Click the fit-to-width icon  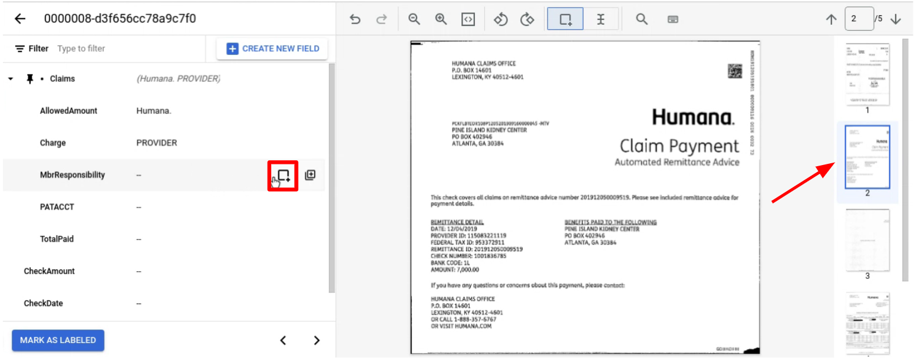tap(468, 19)
